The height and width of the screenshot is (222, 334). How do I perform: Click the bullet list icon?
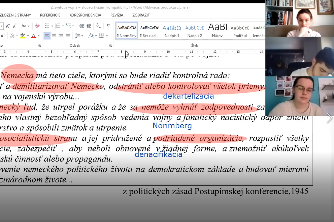pyautogui.click(x=46, y=26)
